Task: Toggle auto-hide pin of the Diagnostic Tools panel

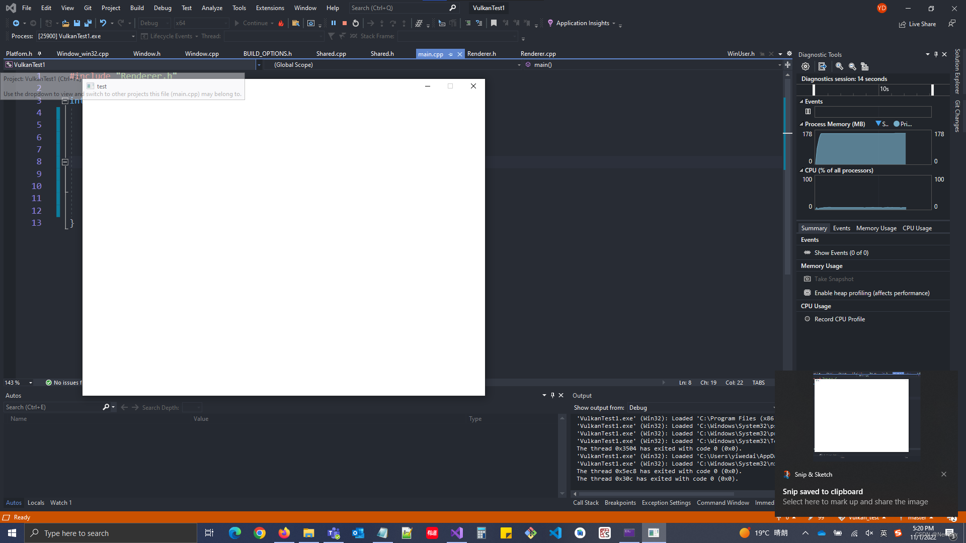Action: click(936, 54)
